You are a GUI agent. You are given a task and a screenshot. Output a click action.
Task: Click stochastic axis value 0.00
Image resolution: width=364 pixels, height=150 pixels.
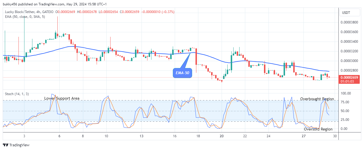coord(344,128)
